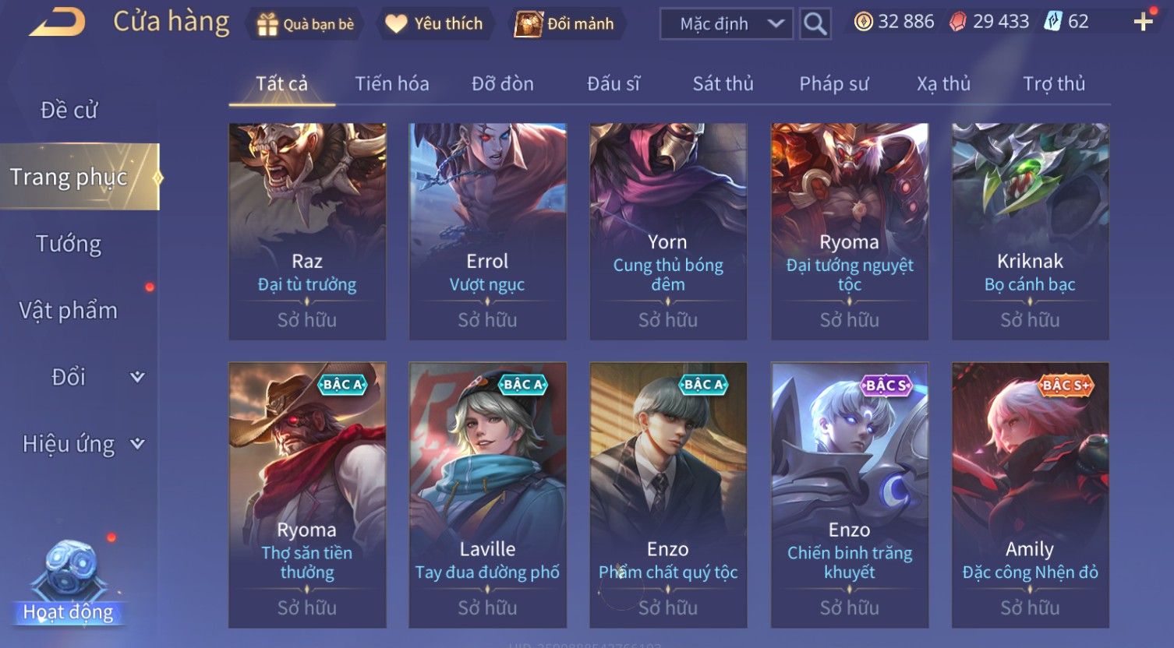The width and height of the screenshot is (1174, 648).
Task: Click the blue voucher ticket icon
Action: point(1054,22)
